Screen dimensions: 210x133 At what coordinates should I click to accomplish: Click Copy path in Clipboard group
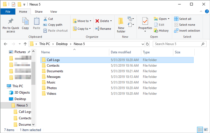tap(53, 25)
